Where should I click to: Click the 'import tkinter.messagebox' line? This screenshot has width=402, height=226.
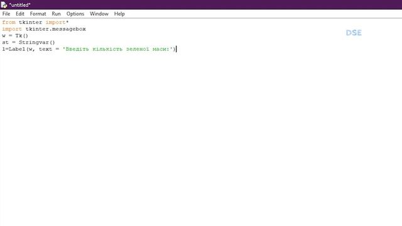pos(44,29)
